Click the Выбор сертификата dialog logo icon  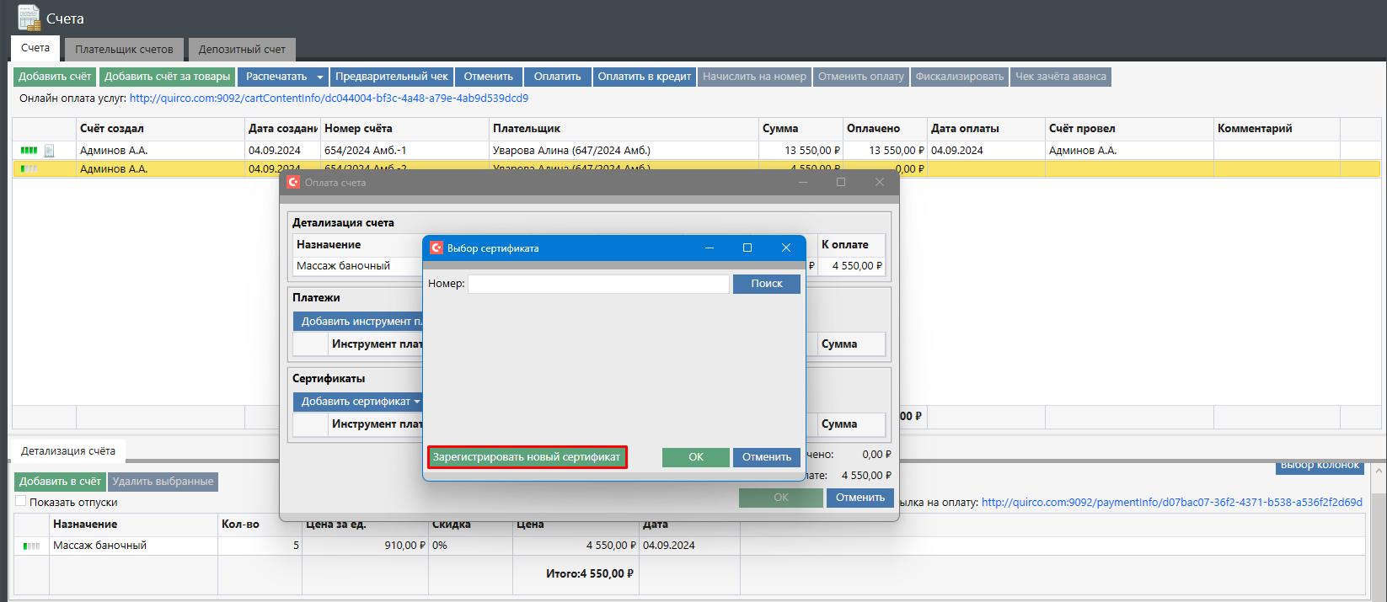click(x=436, y=248)
